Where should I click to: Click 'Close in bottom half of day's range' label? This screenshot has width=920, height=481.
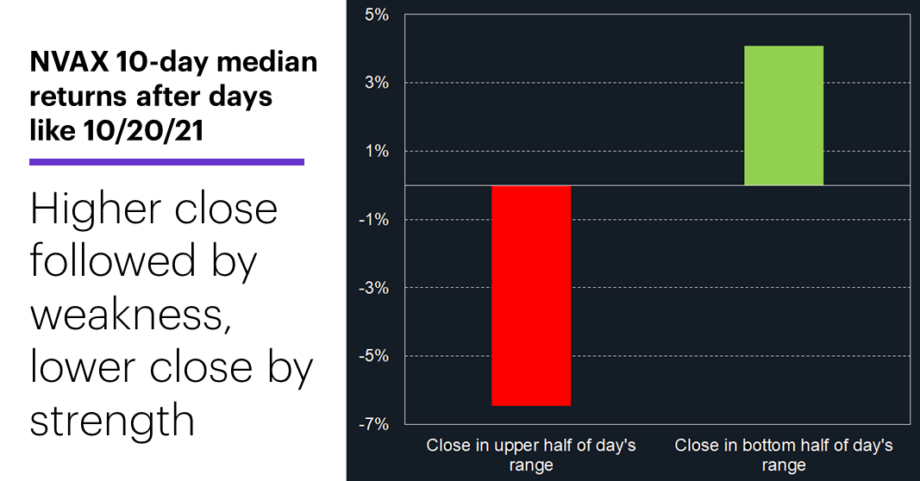(x=784, y=454)
